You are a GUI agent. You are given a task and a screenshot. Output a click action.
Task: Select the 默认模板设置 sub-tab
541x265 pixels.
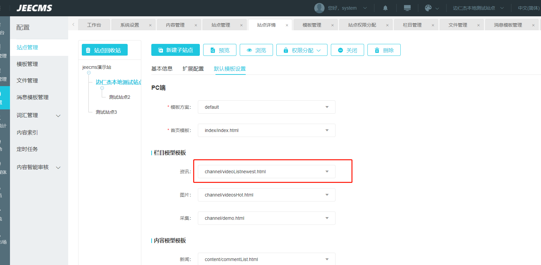click(230, 68)
